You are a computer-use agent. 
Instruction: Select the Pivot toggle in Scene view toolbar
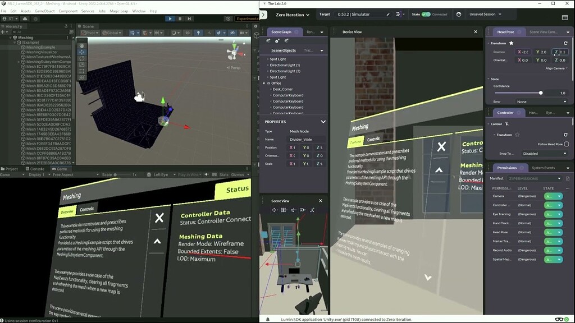click(x=90, y=33)
